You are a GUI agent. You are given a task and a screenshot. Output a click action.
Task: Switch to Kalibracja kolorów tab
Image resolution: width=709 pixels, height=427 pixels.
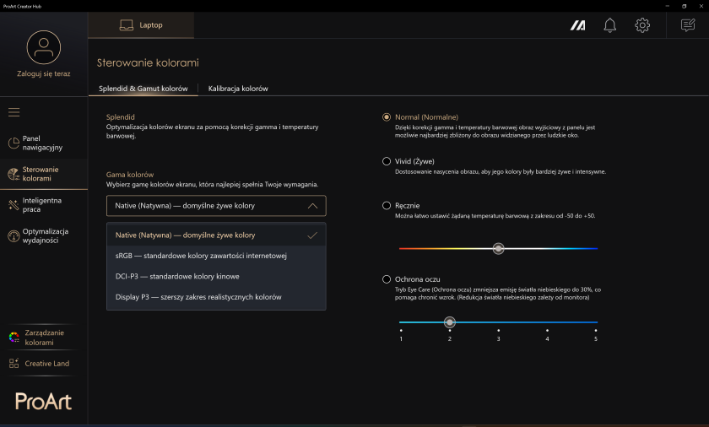(238, 89)
